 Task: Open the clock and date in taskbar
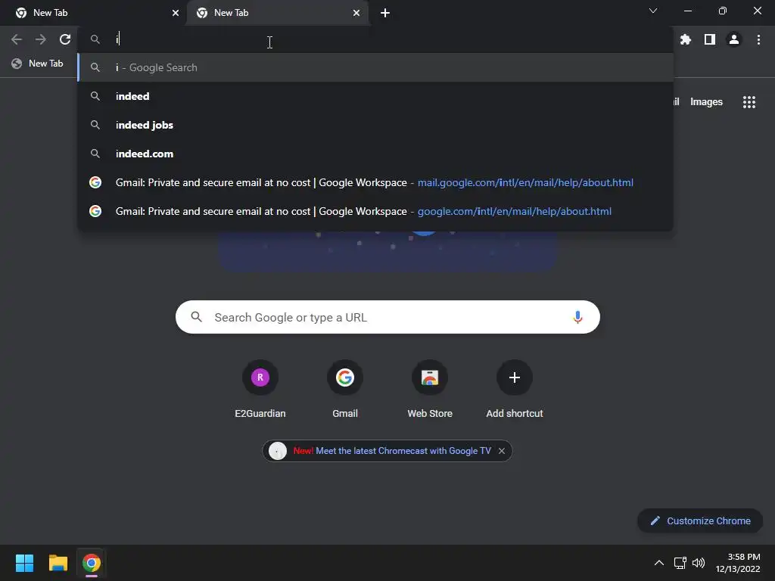click(x=738, y=563)
